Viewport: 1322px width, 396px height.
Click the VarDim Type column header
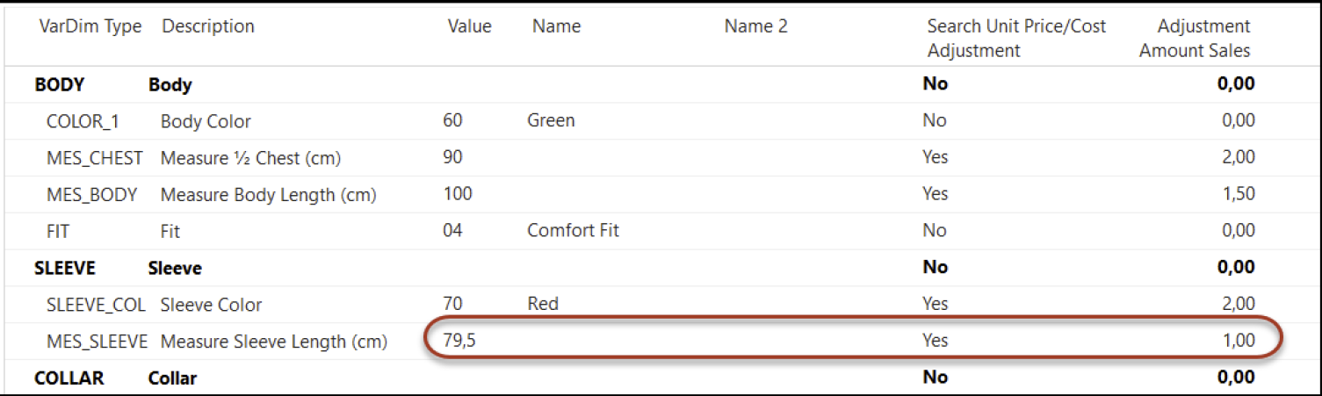(x=90, y=26)
